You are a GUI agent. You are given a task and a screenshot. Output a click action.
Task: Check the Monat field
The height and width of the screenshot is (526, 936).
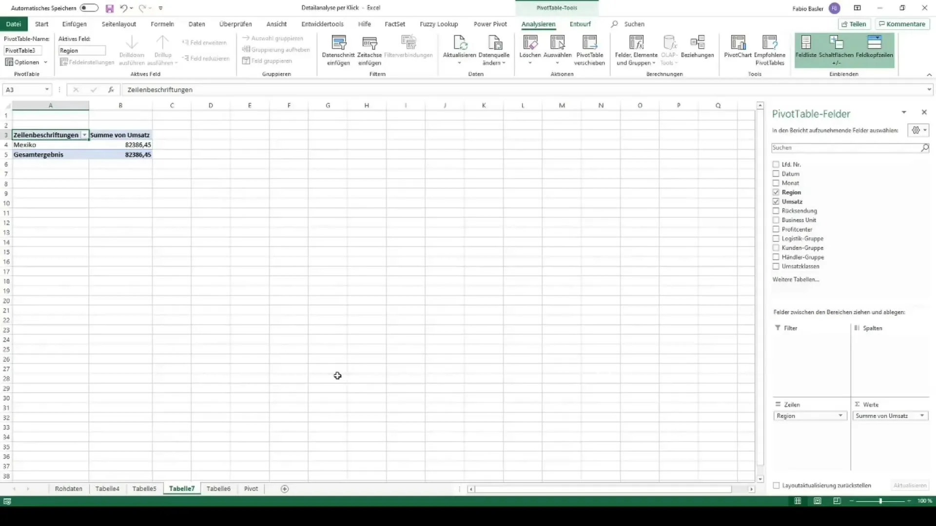pyautogui.click(x=776, y=183)
